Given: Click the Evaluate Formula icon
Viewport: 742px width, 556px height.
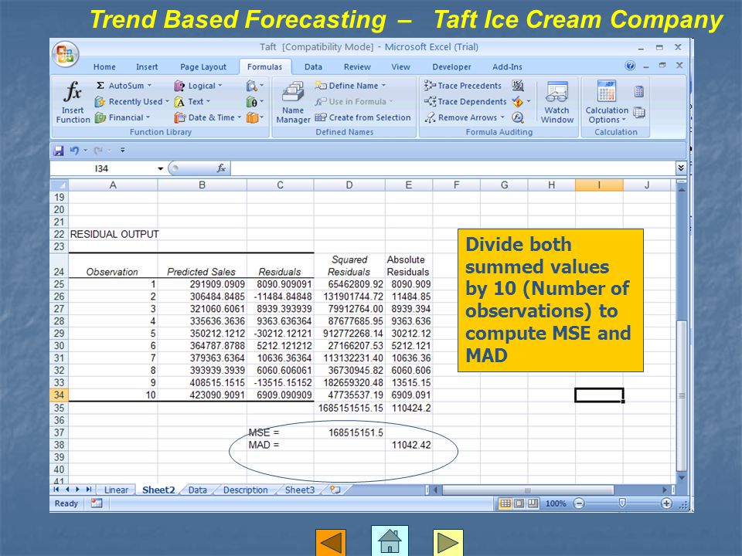Looking at the screenshot, I should pyautogui.click(x=518, y=117).
